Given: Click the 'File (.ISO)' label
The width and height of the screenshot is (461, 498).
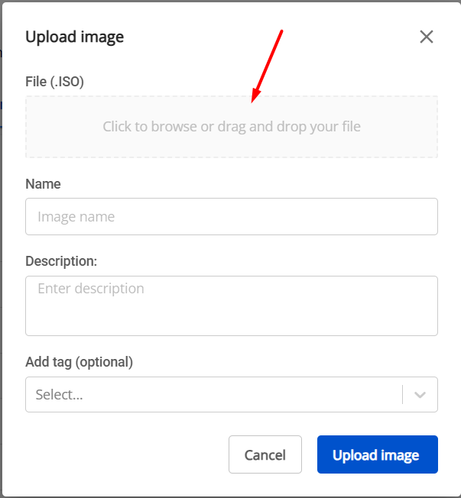Looking at the screenshot, I should click(x=55, y=81).
